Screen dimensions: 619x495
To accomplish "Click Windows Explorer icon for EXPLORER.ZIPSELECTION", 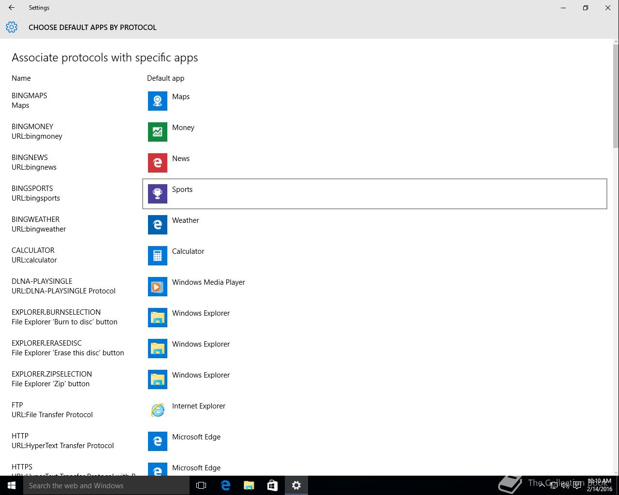I will [158, 379].
